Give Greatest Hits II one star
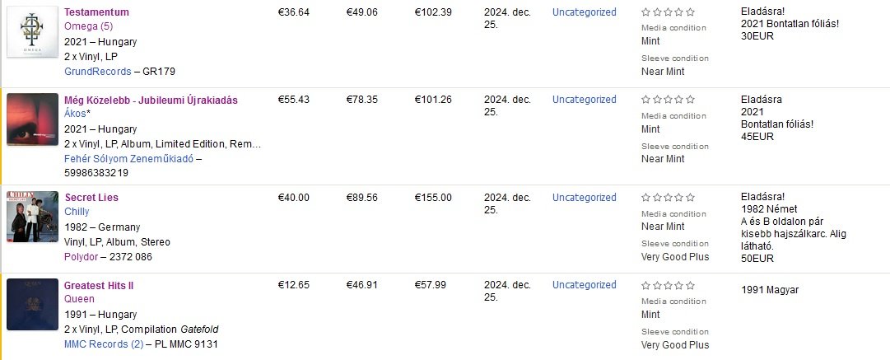The height and width of the screenshot is (360, 890). coord(645,285)
